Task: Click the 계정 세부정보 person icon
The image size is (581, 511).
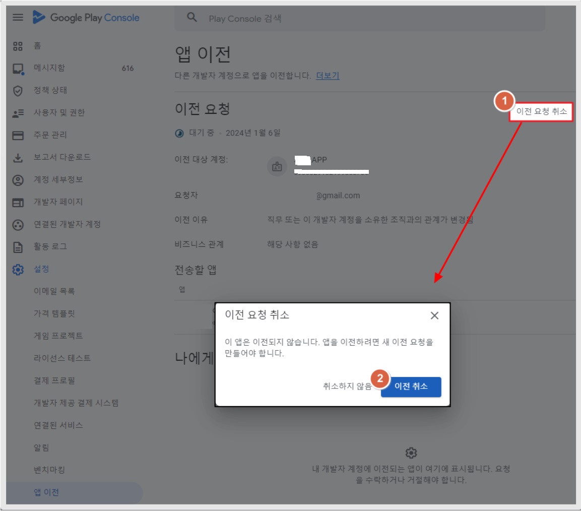Action: click(18, 180)
